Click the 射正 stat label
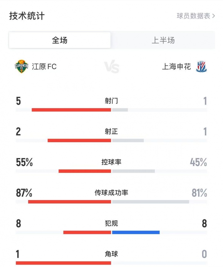The height and width of the screenshot is (267, 223). click(111, 131)
